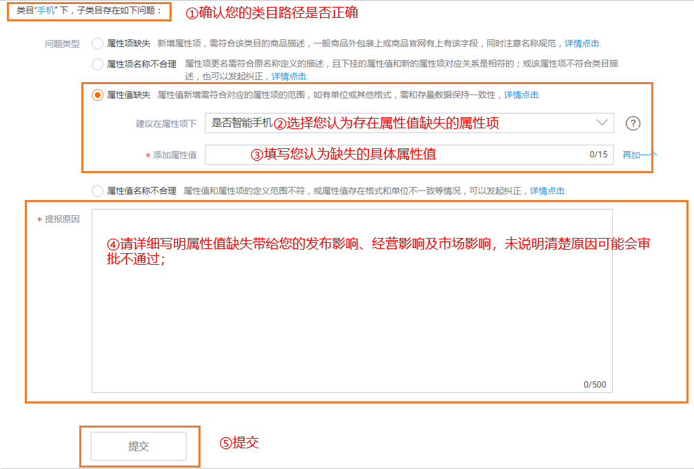Click the 提报原因 label
Viewport: 694px width, 469px height.
point(62,219)
